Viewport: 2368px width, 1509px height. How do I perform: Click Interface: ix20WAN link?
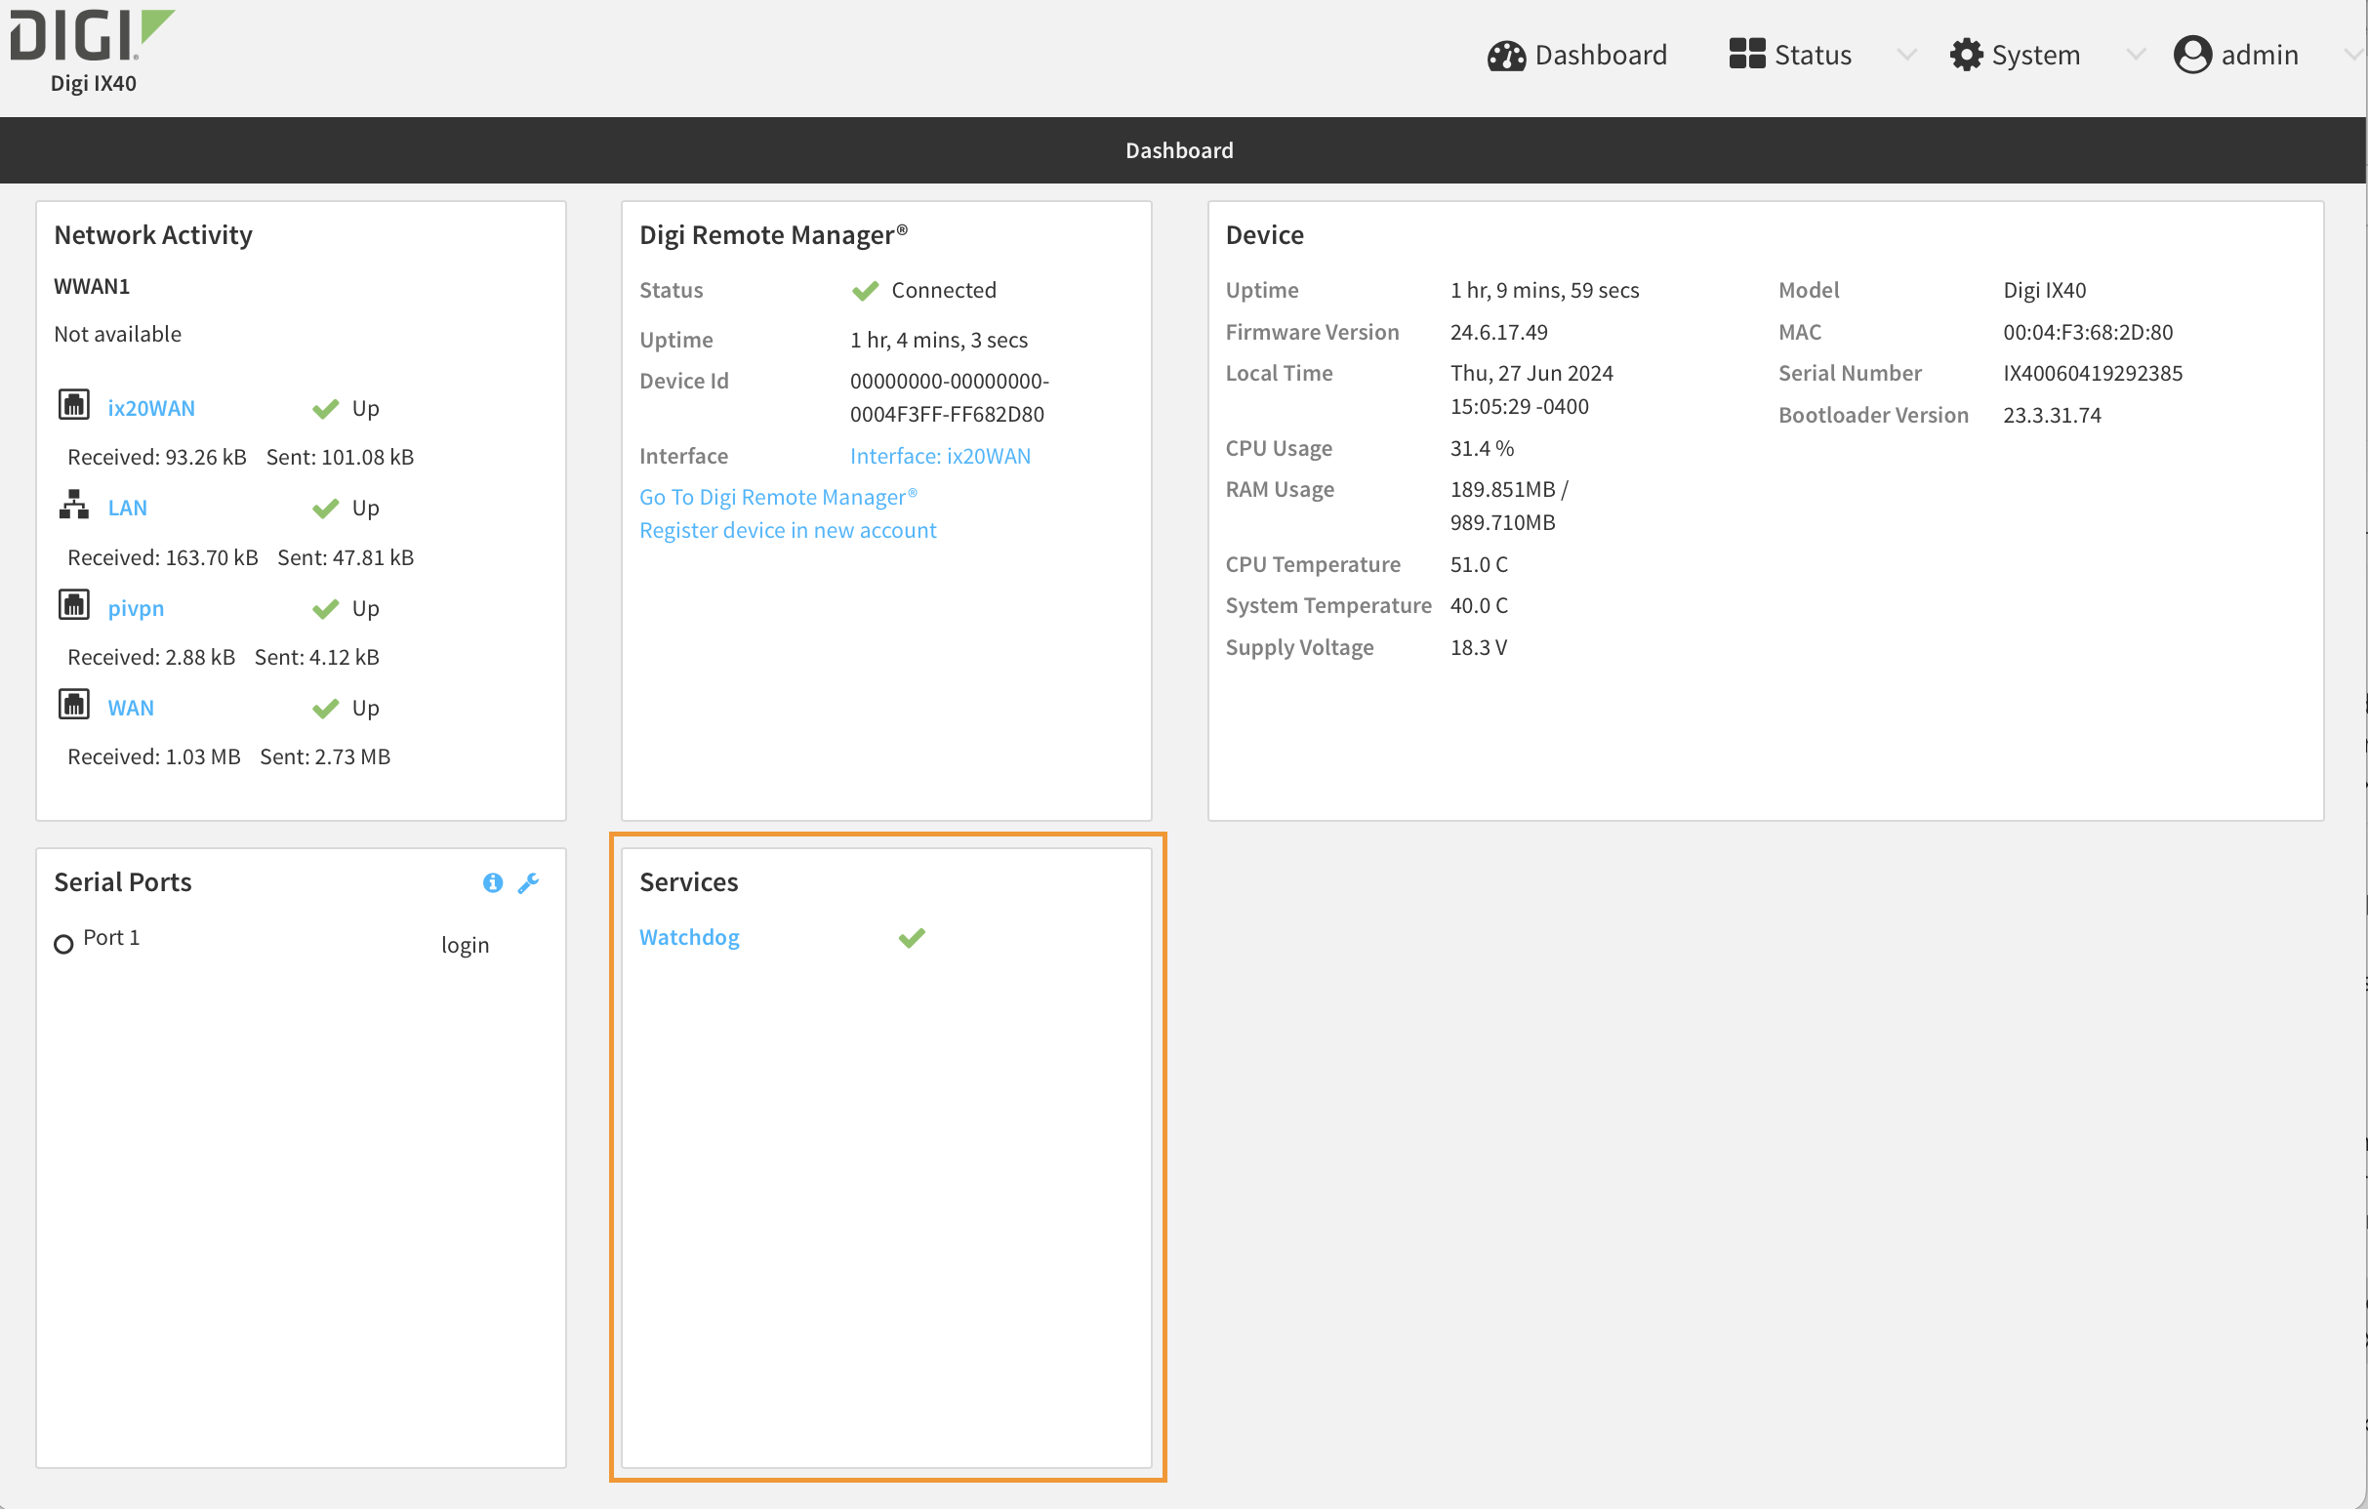click(940, 456)
